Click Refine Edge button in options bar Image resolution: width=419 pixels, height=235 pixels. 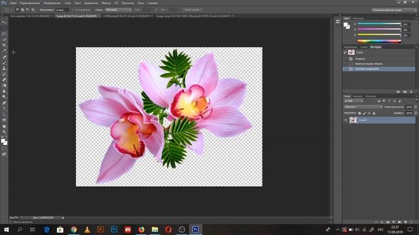[192, 10]
